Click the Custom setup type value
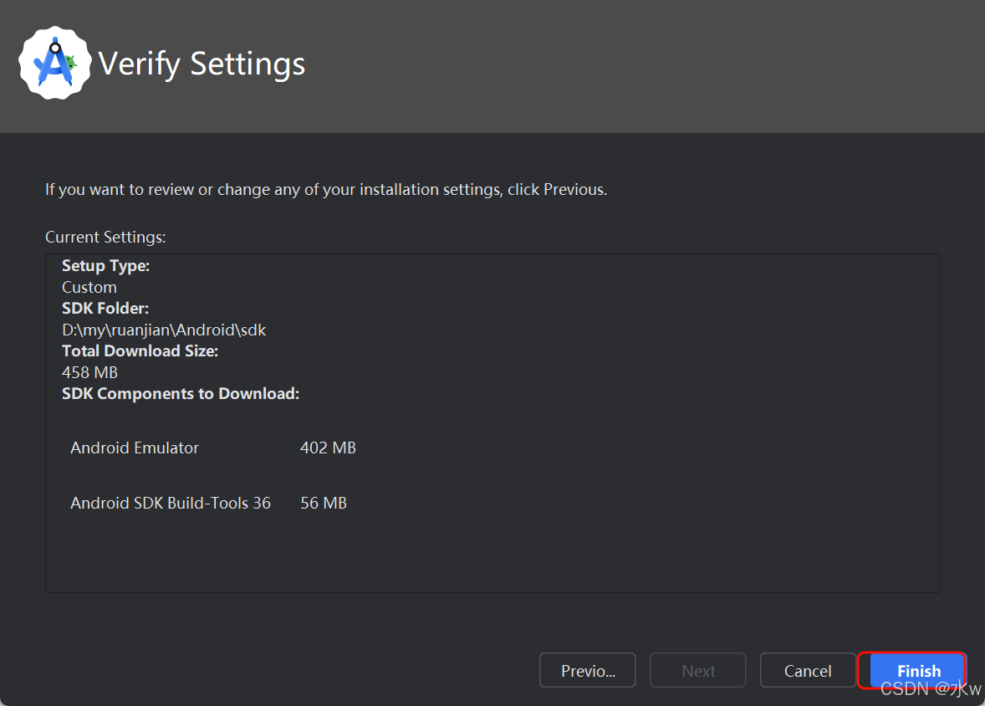The height and width of the screenshot is (706, 985). click(89, 287)
